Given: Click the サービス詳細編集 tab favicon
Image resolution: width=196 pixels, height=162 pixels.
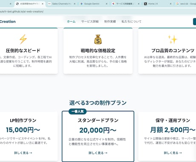Looking at the screenshot, I should (113, 4).
